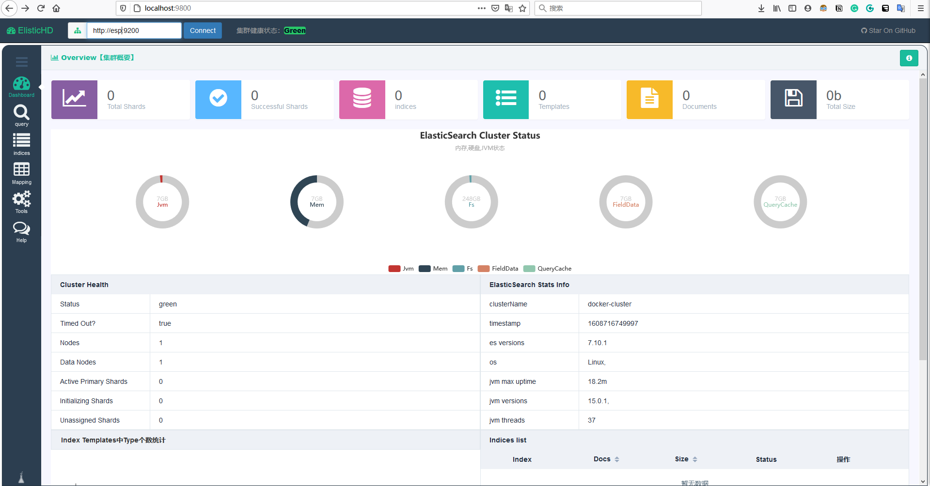Click the Active Primary Shards label

pyautogui.click(x=94, y=381)
